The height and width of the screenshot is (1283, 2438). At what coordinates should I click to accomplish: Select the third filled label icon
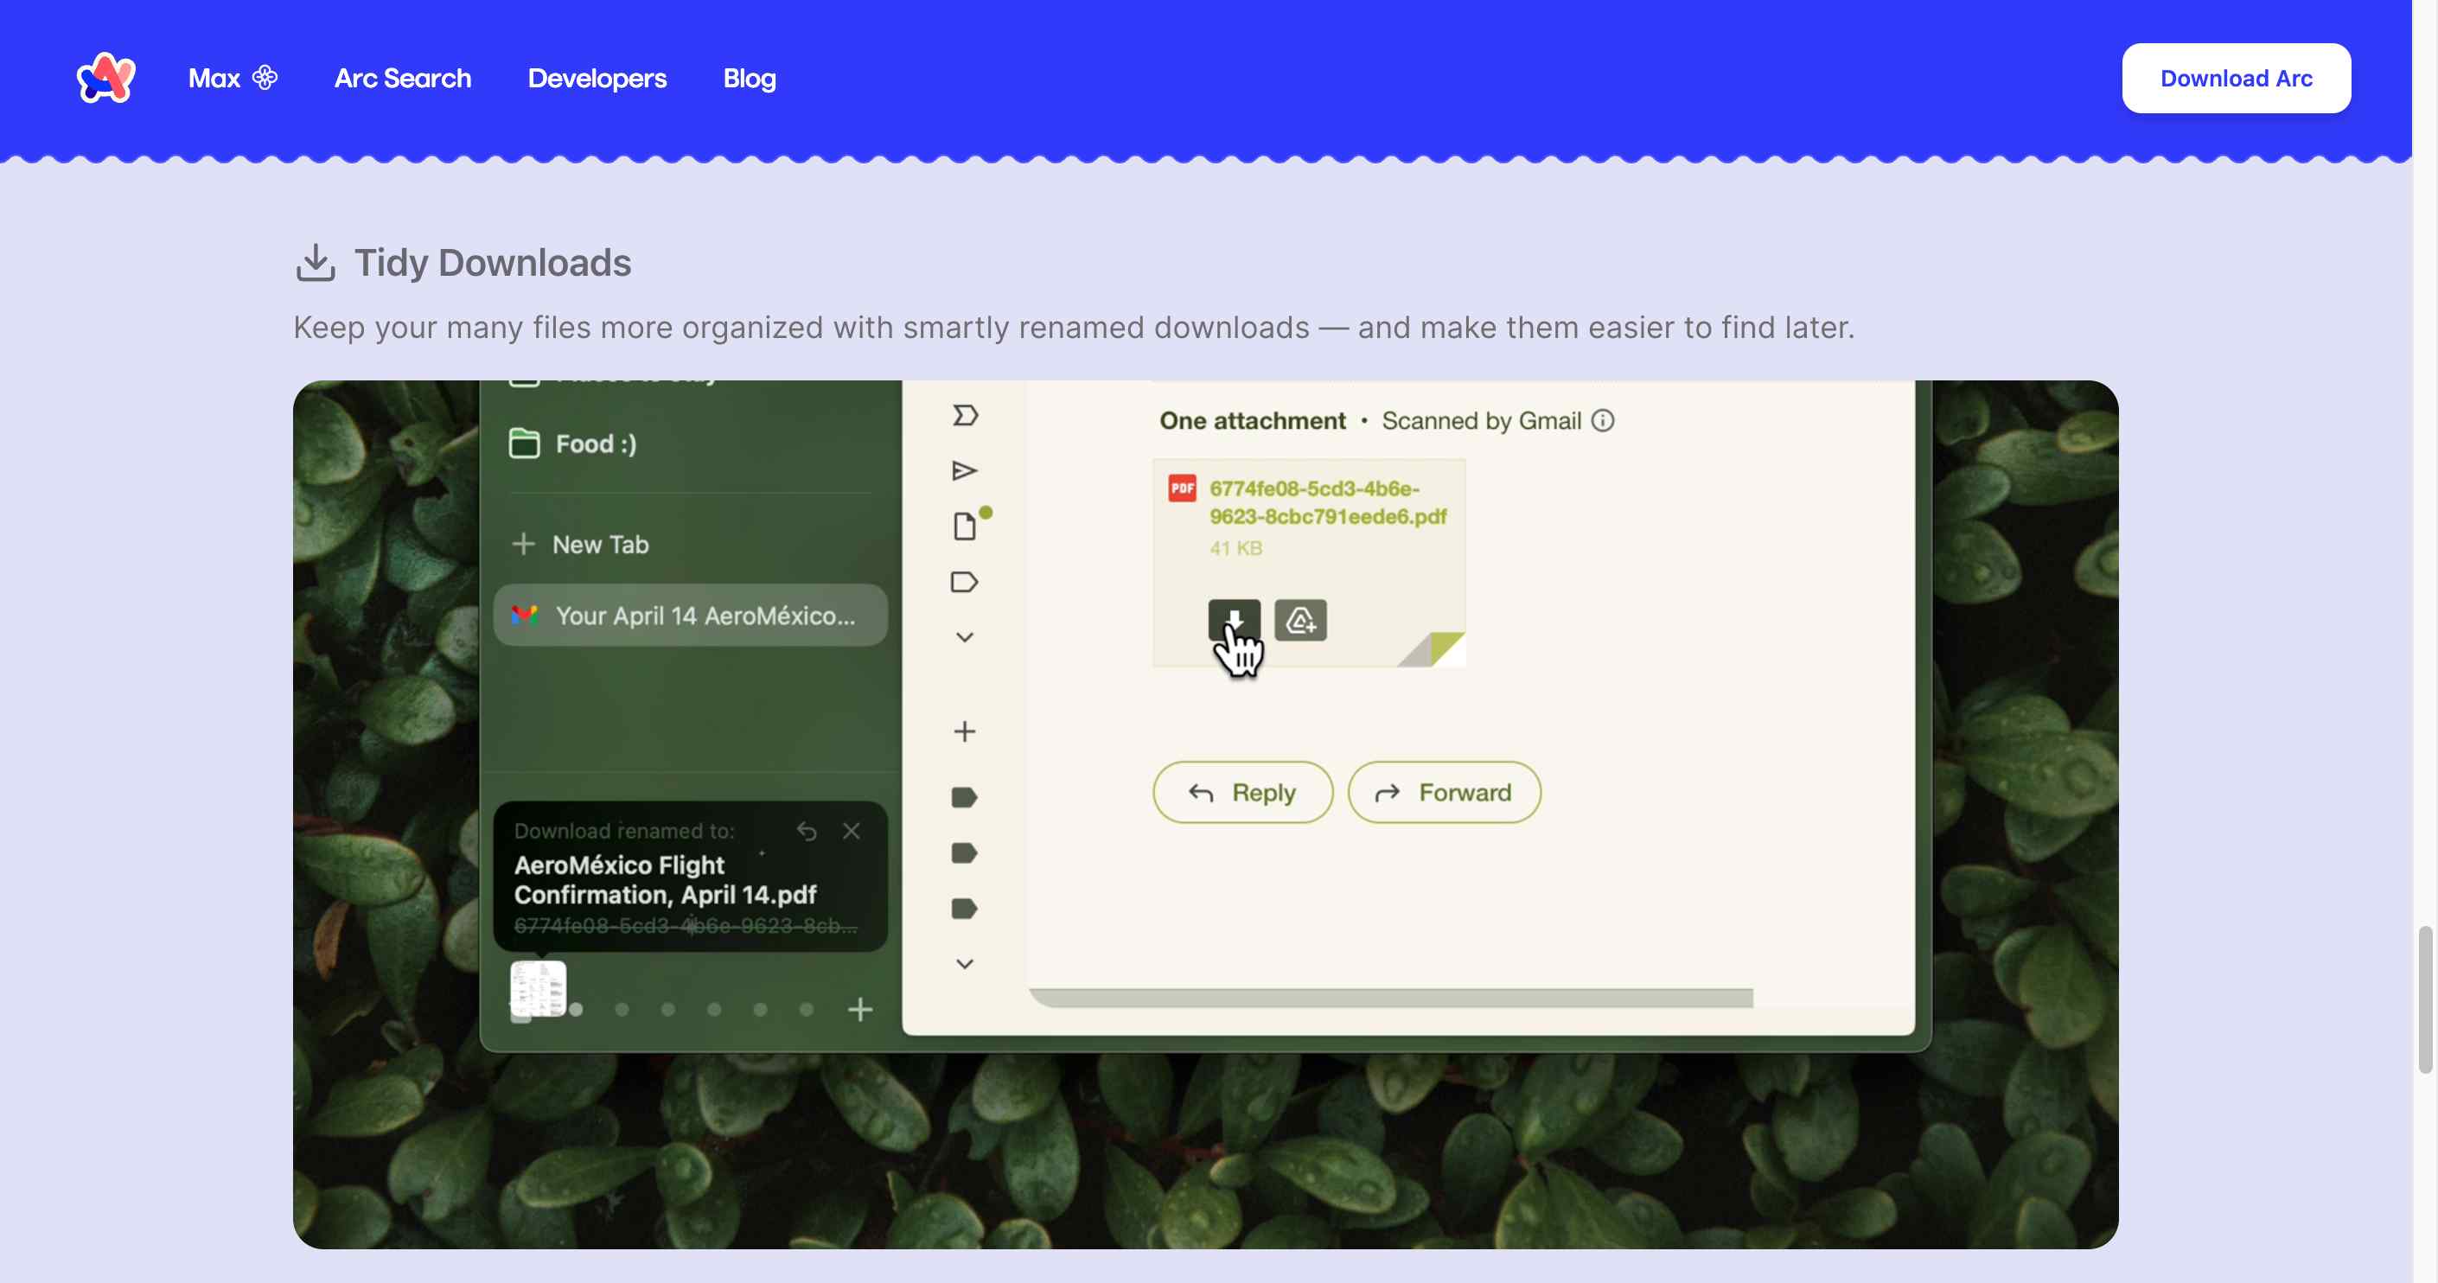click(965, 910)
